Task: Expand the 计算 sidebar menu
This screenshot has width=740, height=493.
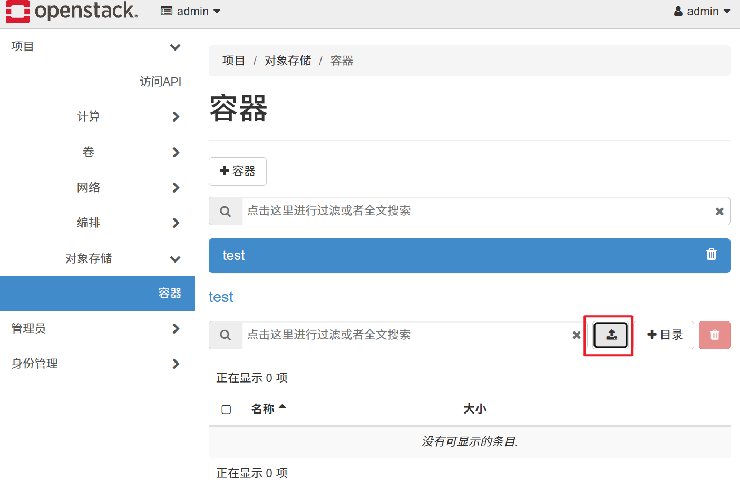Action: (x=98, y=116)
